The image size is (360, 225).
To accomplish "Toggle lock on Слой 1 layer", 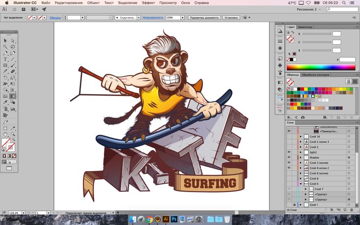I will point(294,204).
